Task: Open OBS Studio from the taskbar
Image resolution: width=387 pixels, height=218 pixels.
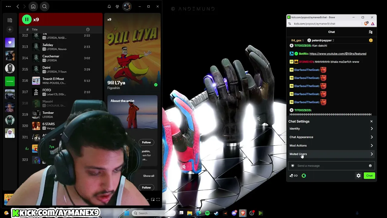Action: point(252,213)
